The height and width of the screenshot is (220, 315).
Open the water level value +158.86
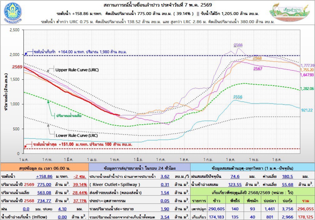(x=44, y=177)
